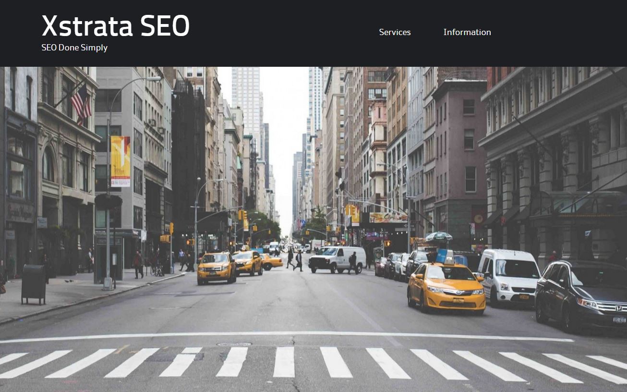The height and width of the screenshot is (392, 627).
Task: Click the black trash can on the sidewalk
Action: (33, 284)
